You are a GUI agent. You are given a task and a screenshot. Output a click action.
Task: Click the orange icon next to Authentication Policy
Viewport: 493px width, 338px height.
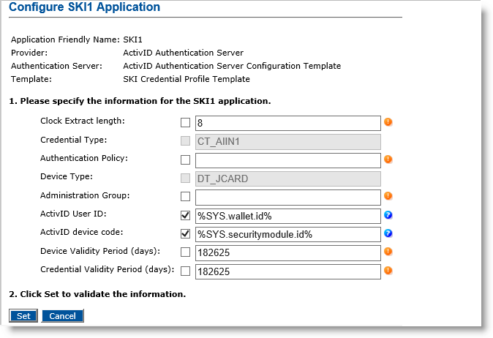tap(388, 159)
